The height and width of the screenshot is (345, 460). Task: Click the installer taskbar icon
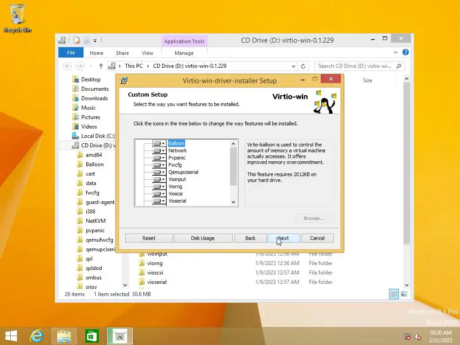click(119, 336)
